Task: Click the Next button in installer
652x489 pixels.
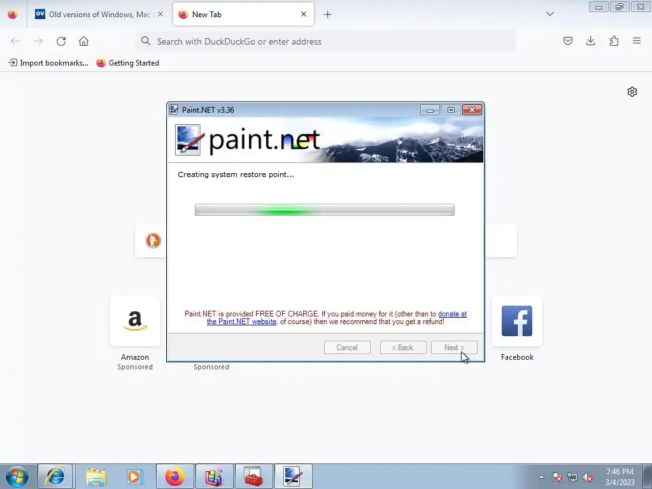Action: pyautogui.click(x=454, y=348)
